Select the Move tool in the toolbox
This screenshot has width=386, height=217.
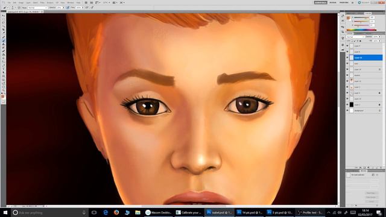4,15
